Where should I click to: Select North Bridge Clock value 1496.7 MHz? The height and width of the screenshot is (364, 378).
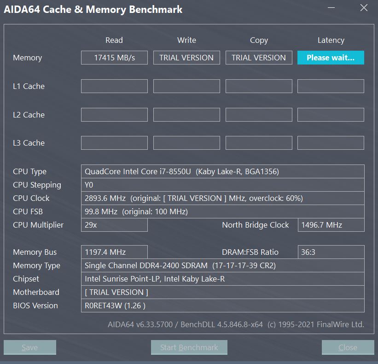[x=331, y=225]
